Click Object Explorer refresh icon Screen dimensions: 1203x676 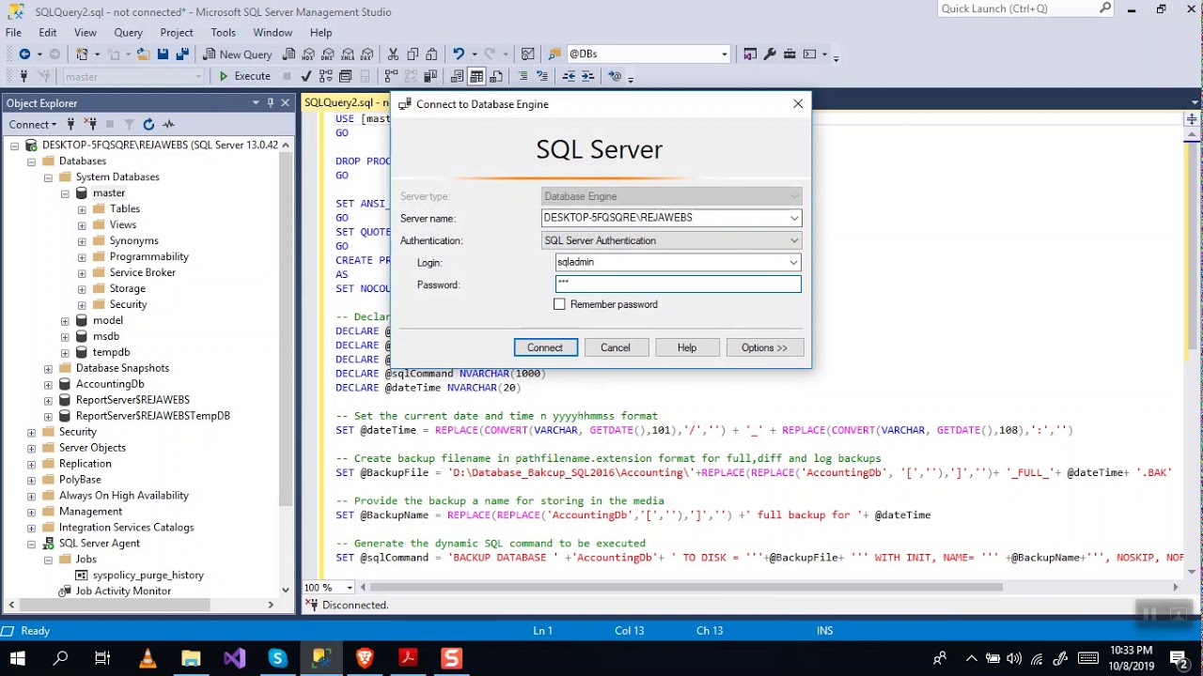tap(148, 124)
